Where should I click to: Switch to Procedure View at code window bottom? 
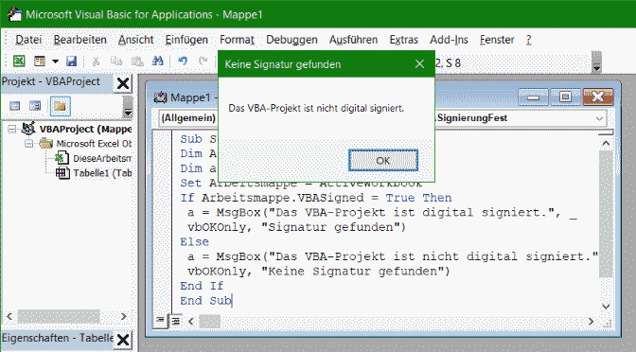click(160, 321)
